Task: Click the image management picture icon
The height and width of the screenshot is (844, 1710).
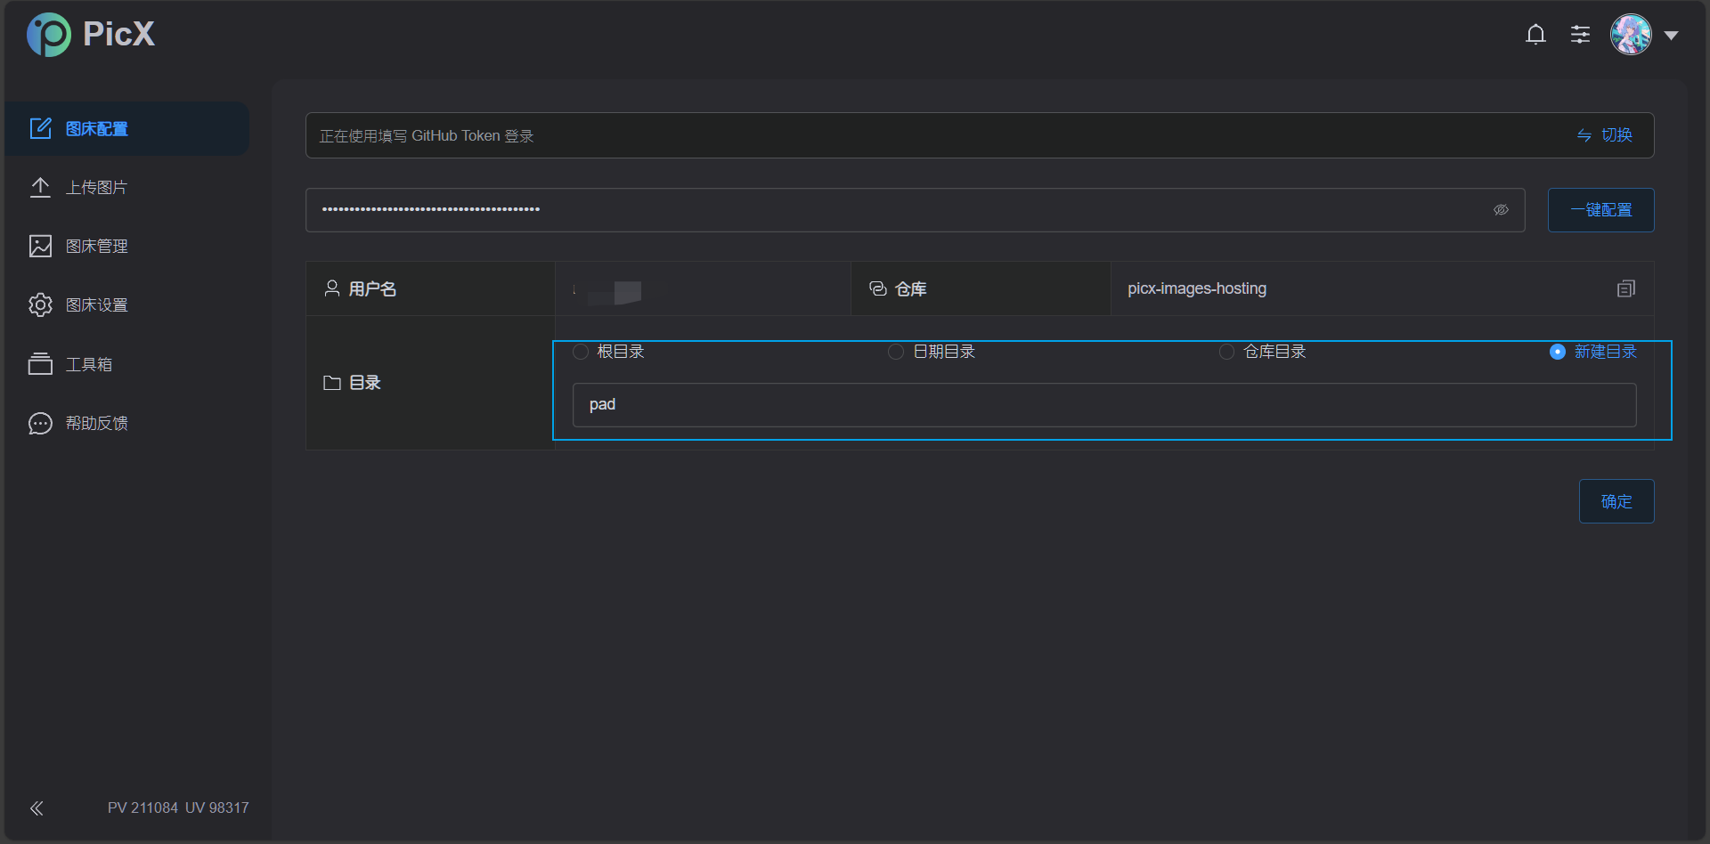Action: pos(40,246)
